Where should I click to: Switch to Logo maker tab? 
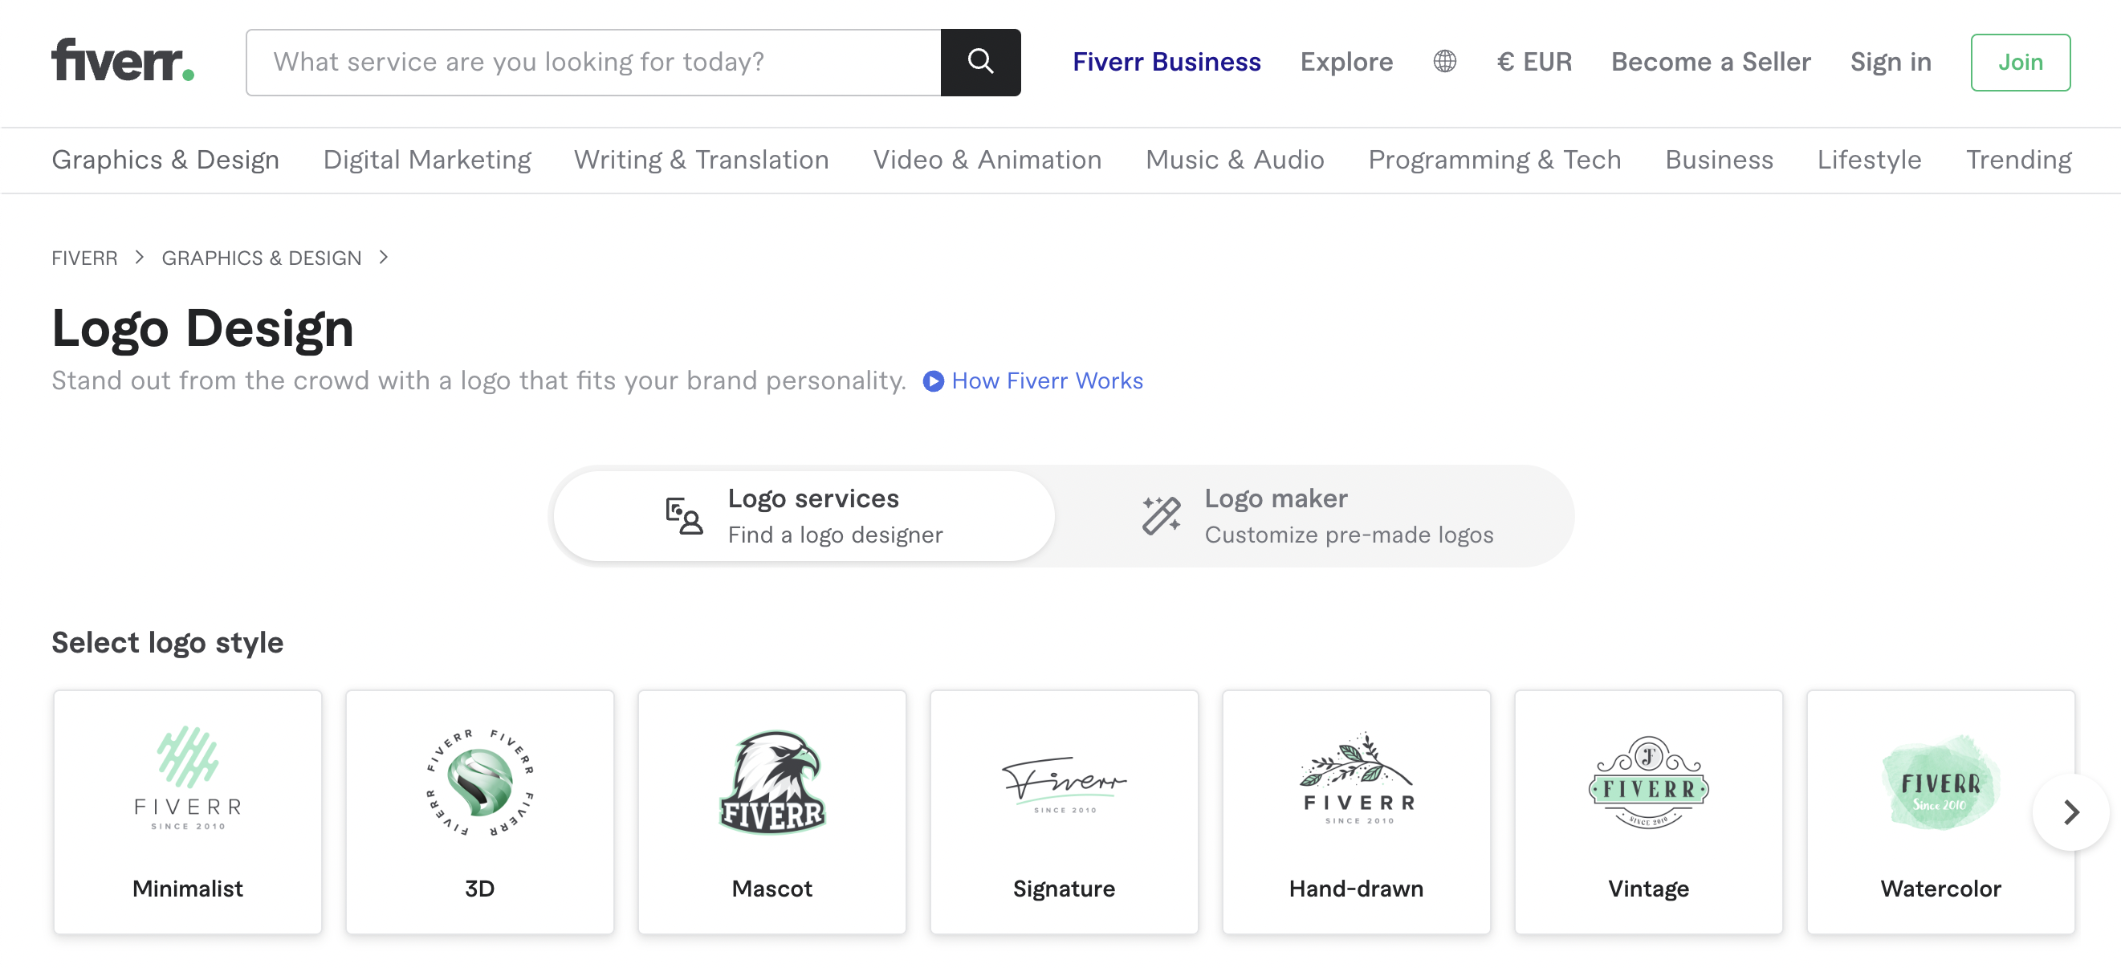[1317, 516]
